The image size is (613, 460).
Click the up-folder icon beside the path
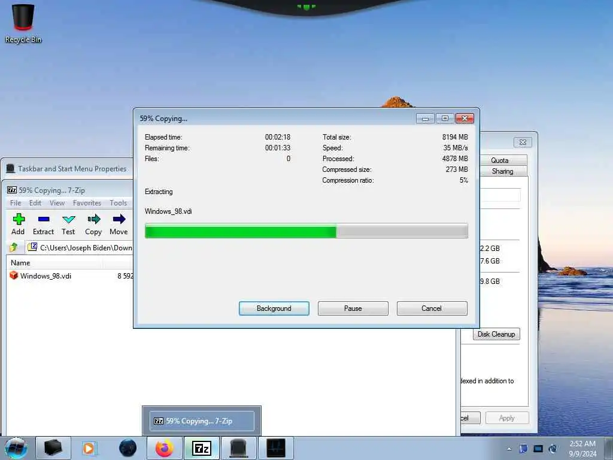tap(14, 247)
